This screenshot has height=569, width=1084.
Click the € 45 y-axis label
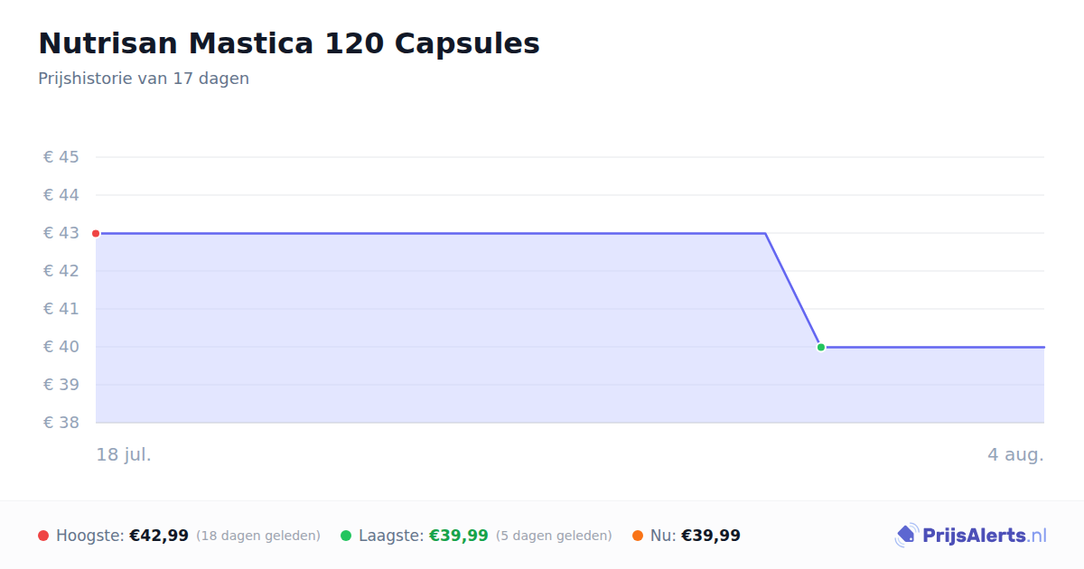61,157
